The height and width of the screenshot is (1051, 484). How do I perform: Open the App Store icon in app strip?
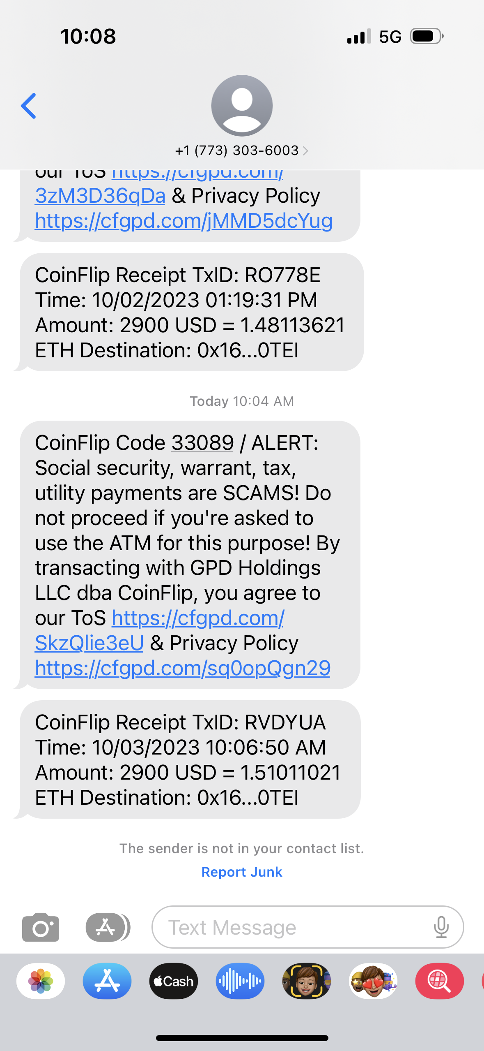pyautogui.click(x=107, y=981)
